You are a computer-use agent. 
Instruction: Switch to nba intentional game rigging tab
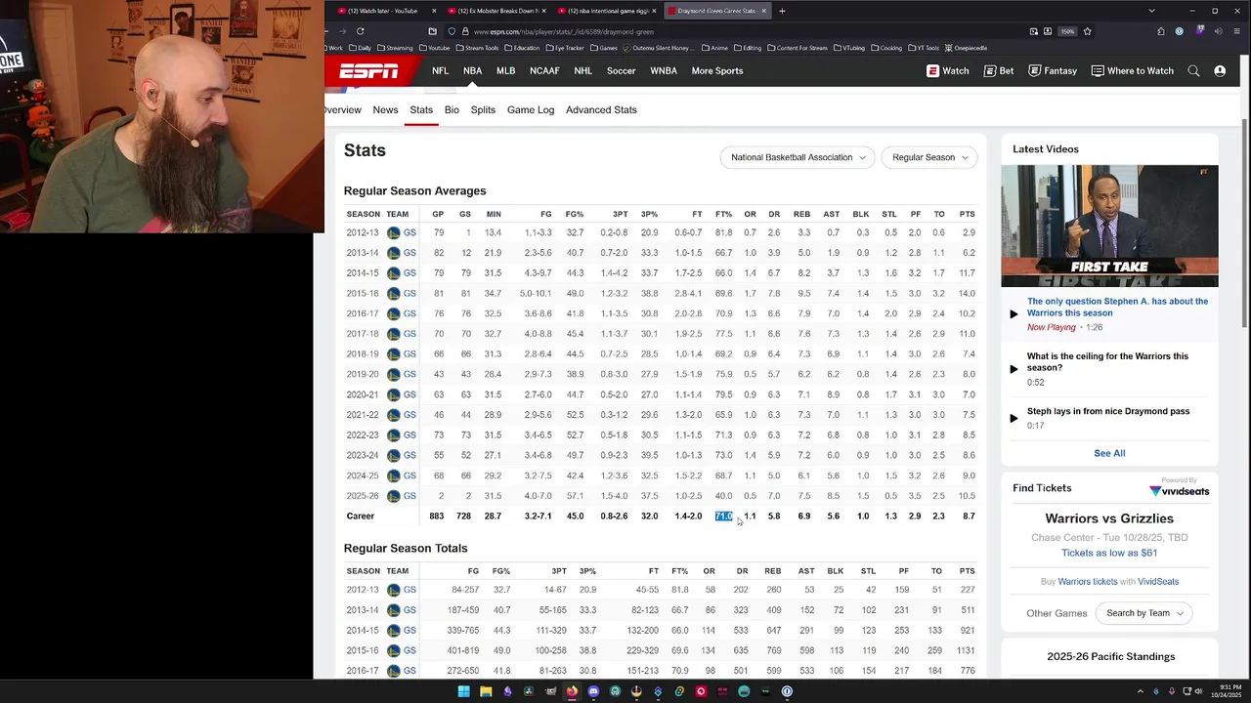click(x=606, y=11)
